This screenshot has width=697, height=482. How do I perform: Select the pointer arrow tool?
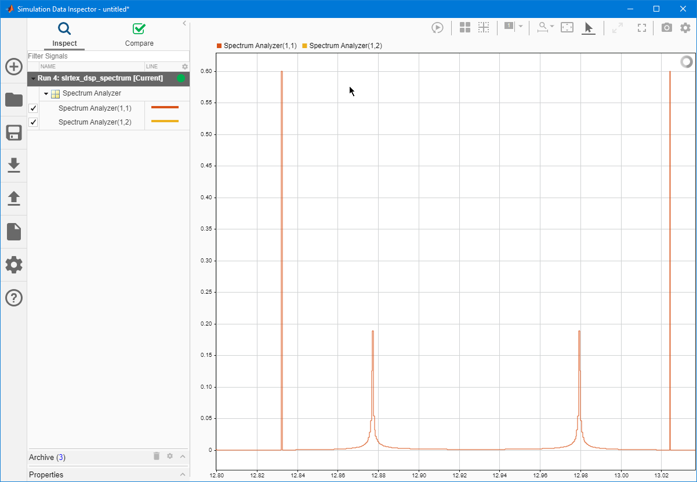coord(589,27)
